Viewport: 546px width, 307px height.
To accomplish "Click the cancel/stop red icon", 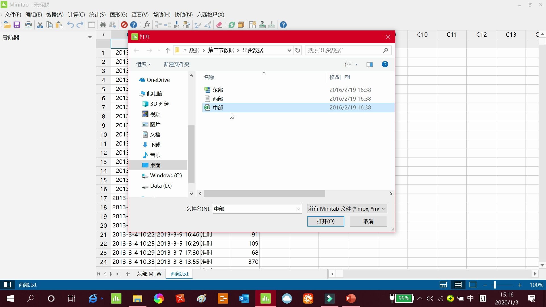I will point(124,25).
